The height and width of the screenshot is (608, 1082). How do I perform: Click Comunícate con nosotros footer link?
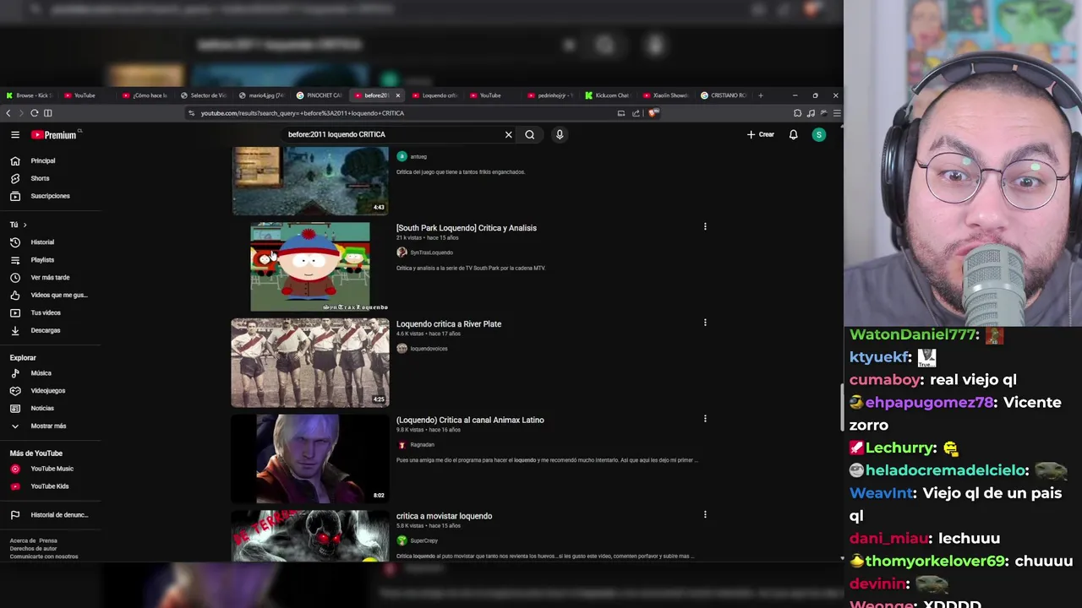[x=44, y=556]
